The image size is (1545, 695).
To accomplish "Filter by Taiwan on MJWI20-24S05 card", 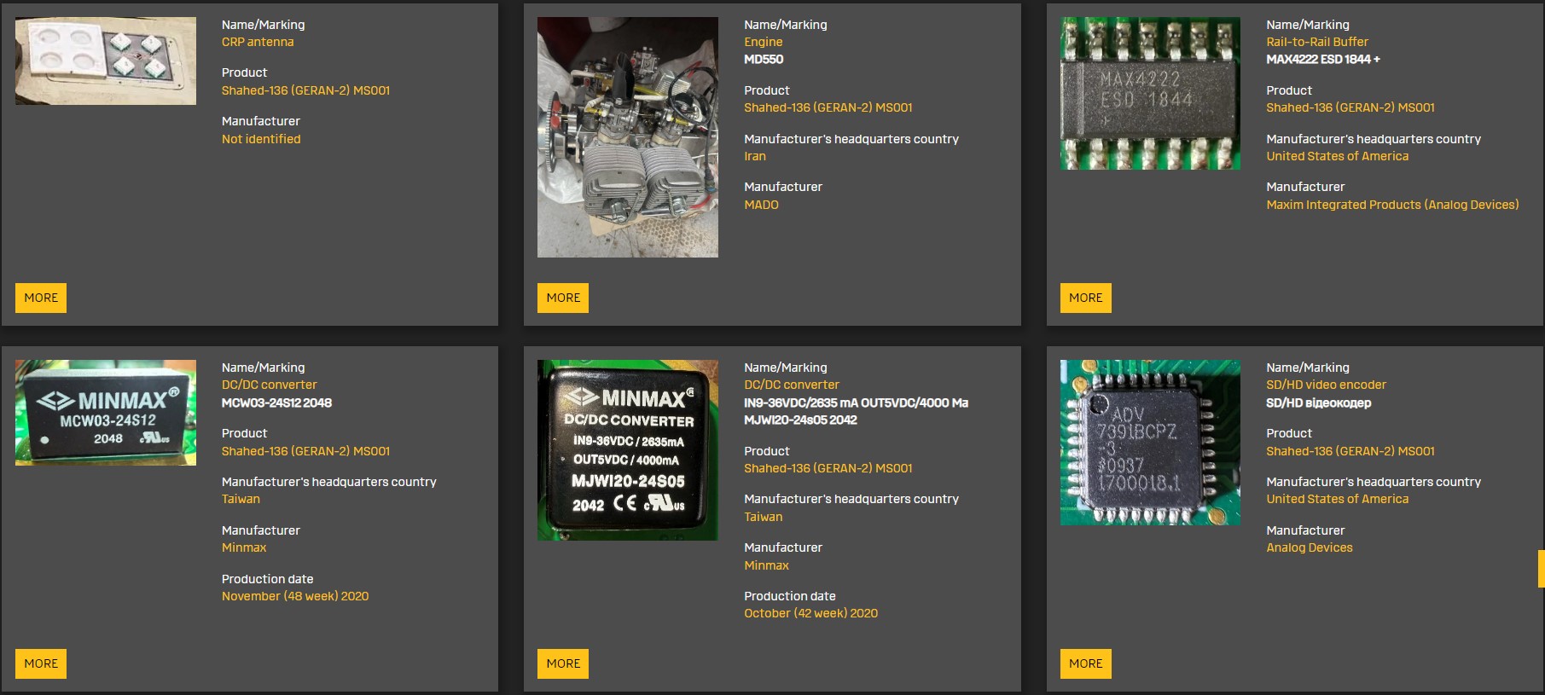I will tap(763, 517).
